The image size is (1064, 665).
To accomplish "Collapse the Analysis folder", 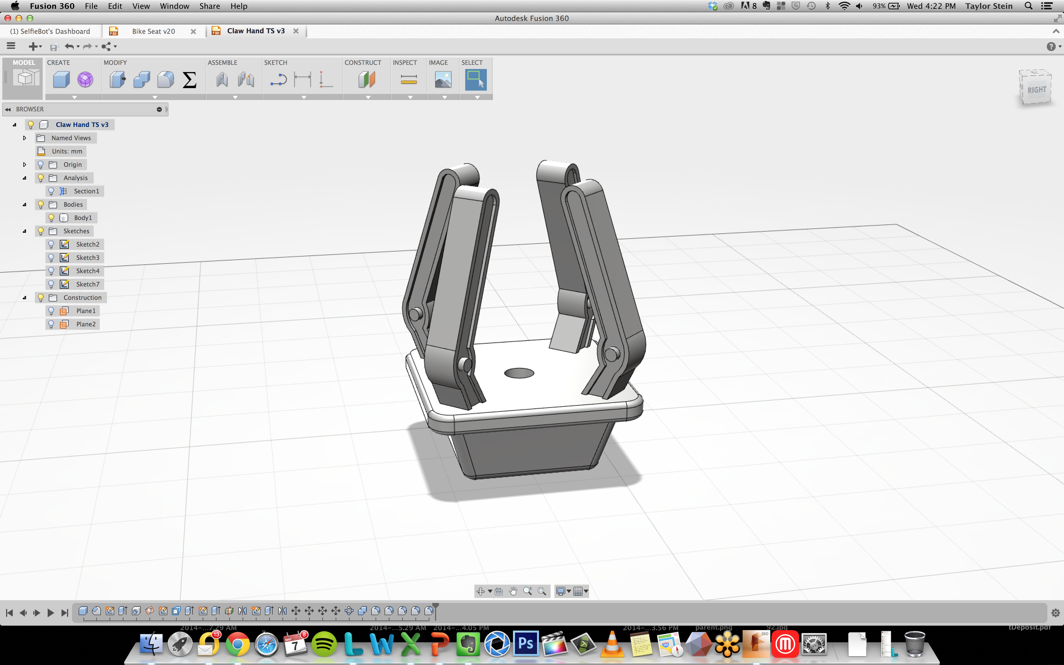I will [x=25, y=178].
